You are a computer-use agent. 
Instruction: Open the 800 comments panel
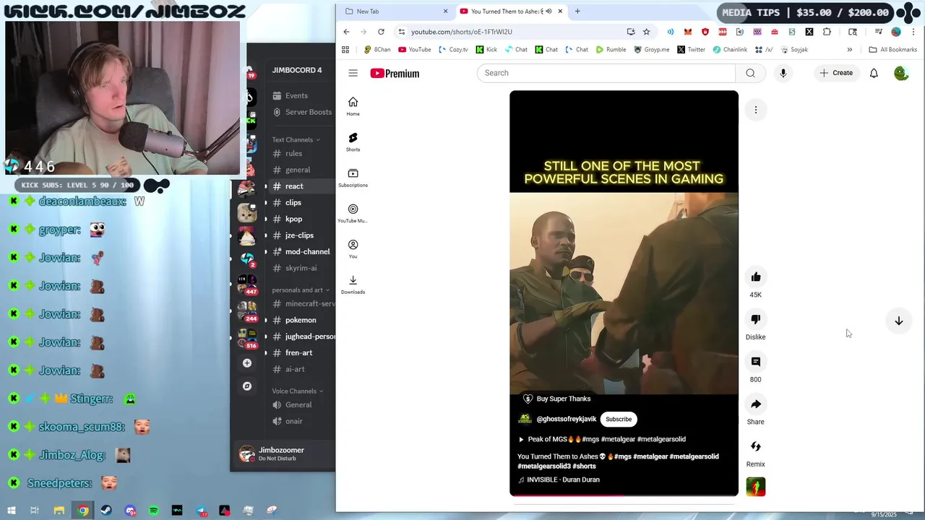pos(756,362)
